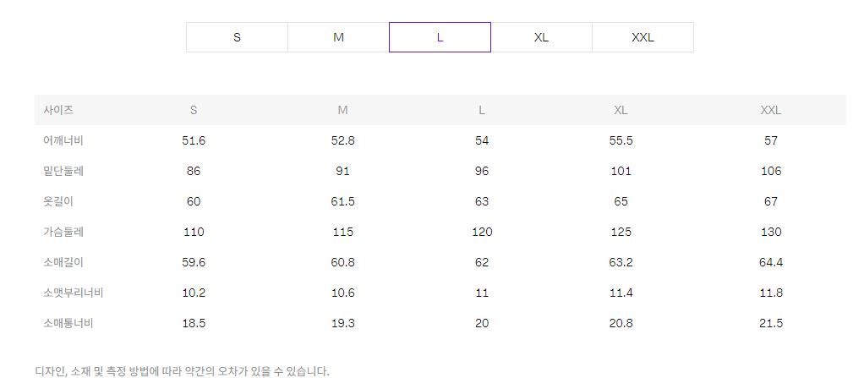This screenshot has height=378, width=864.
Task: Click the selected L size tab
Action: 440,37
